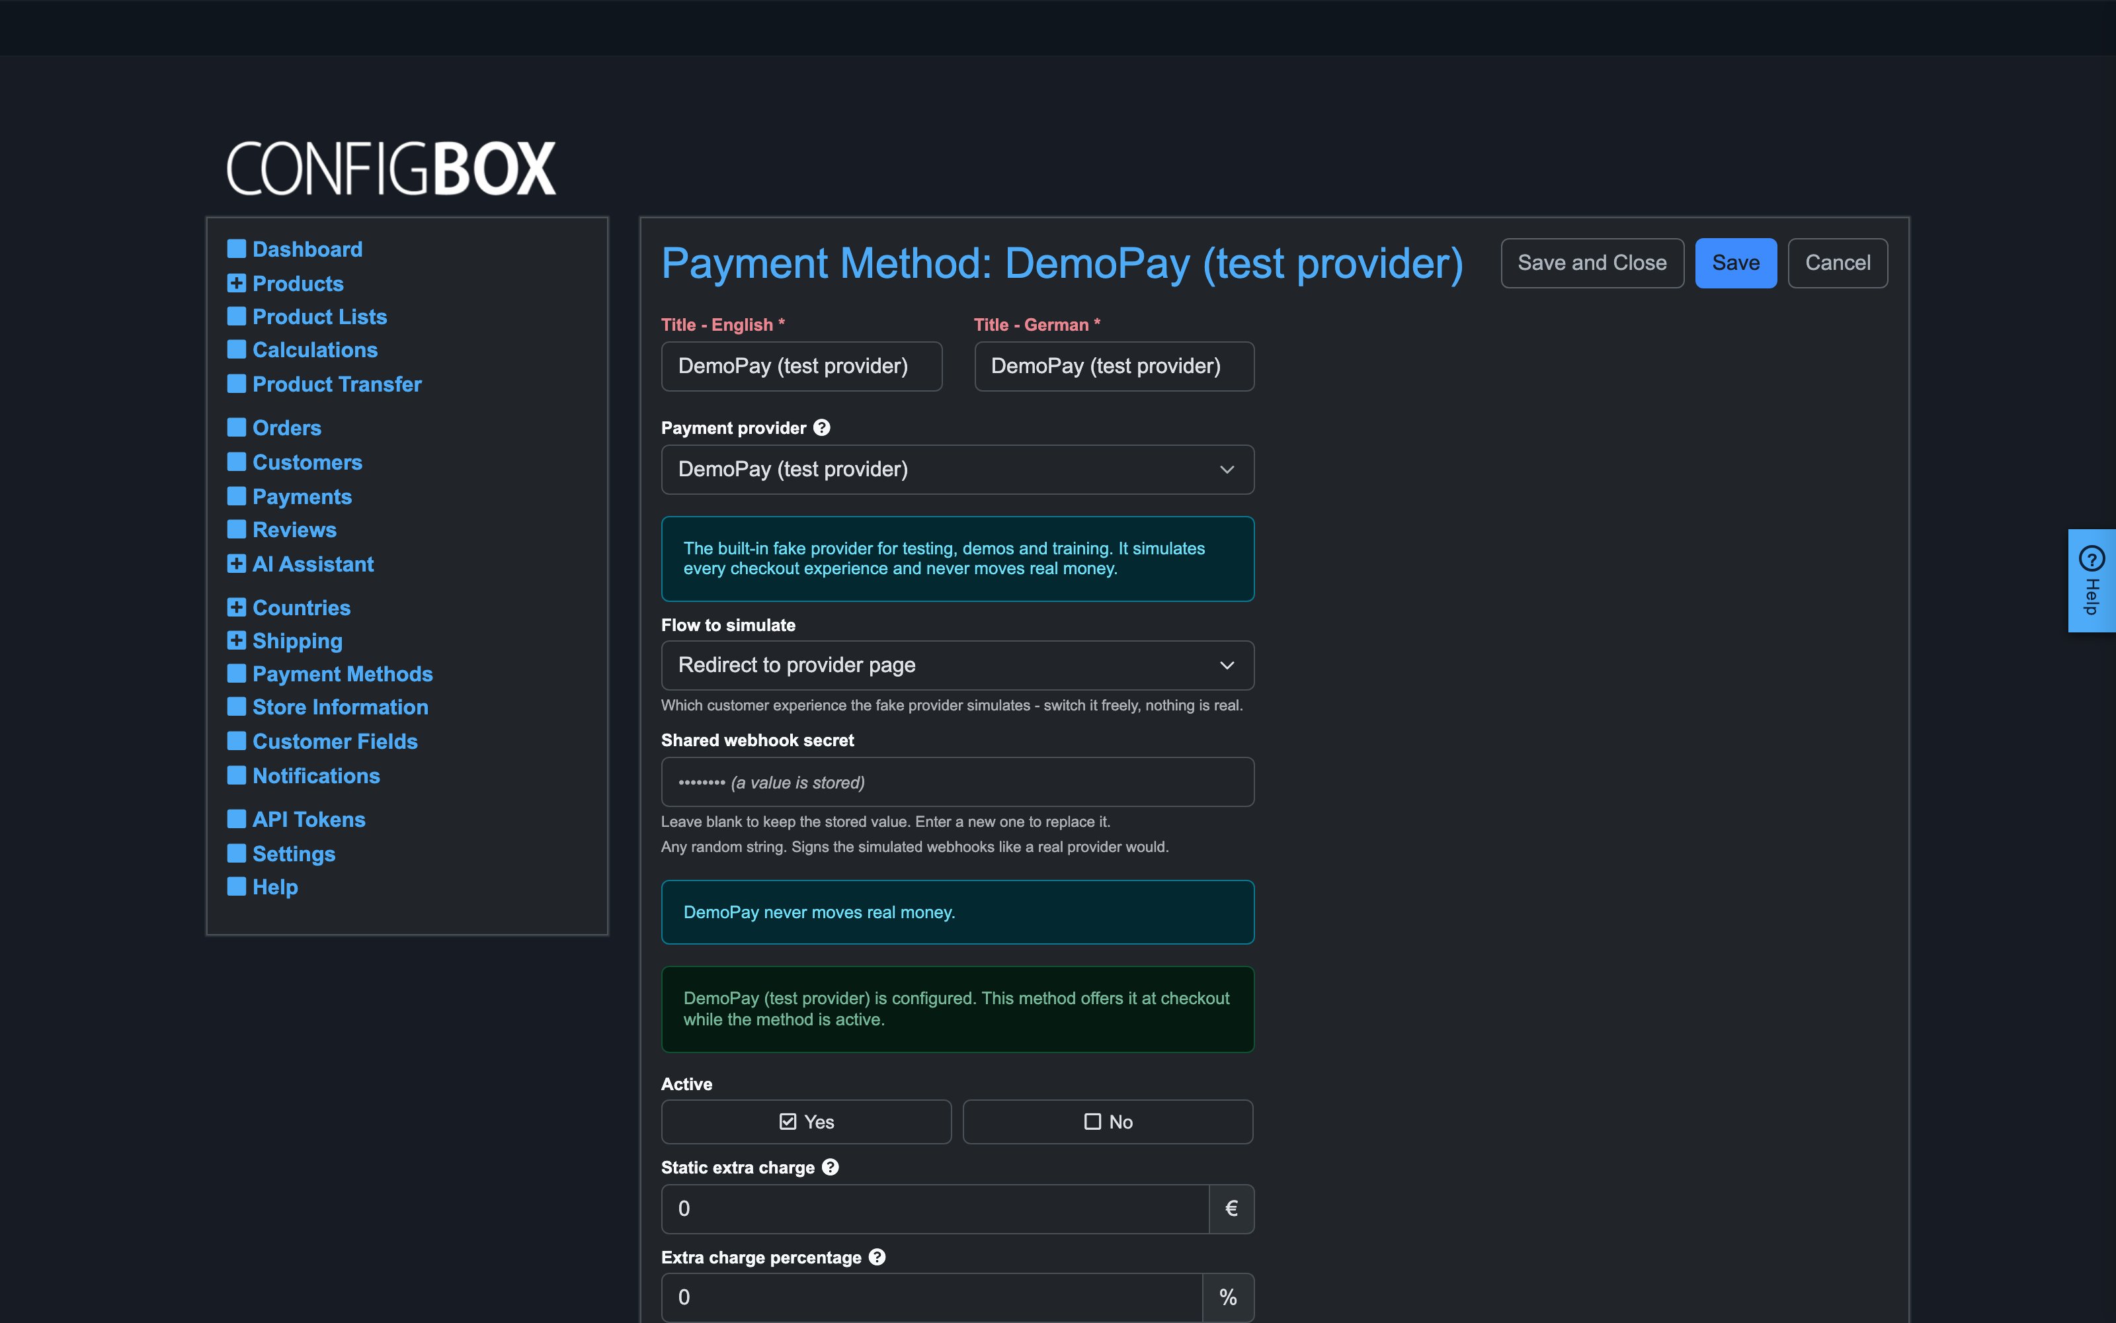Open Payments in sidebar
Image resolution: width=2116 pixels, height=1323 pixels.
click(302, 497)
